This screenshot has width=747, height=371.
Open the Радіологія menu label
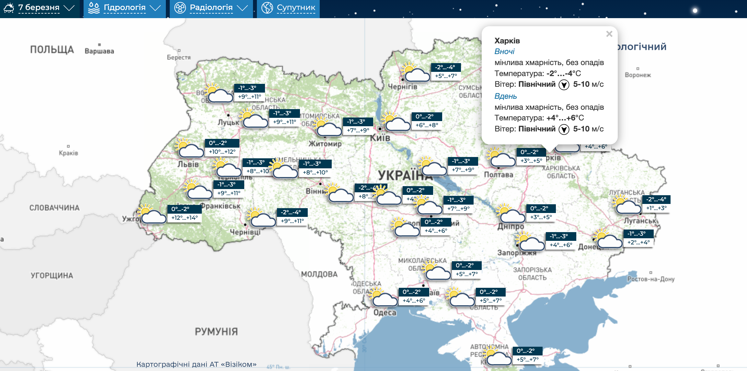(x=211, y=8)
